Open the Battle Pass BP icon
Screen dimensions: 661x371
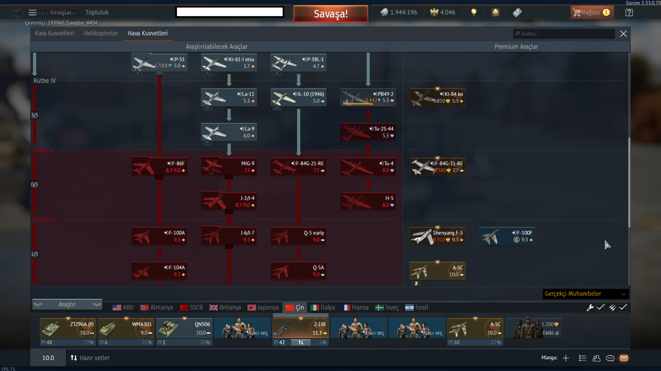[x=517, y=13]
